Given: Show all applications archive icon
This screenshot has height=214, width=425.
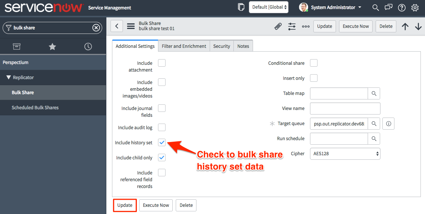Looking at the screenshot, I should point(17,47).
